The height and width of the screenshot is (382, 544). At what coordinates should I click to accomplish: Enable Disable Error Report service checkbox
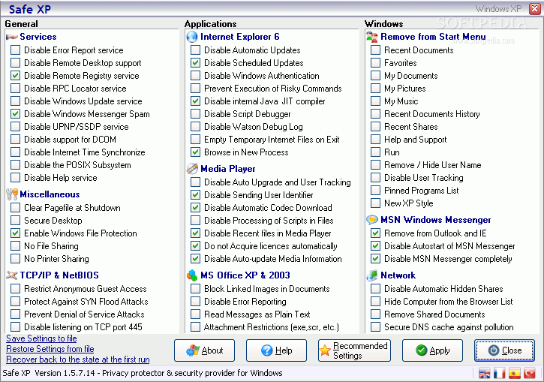pyautogui.click(x=15, y=50)
